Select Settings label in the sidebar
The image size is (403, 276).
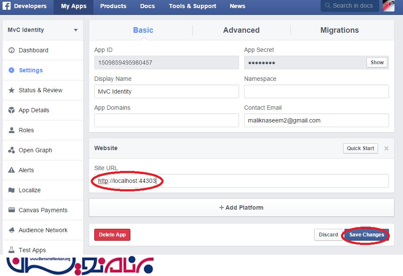31,70
